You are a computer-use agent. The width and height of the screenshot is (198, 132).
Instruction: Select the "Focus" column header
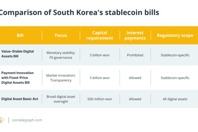61,35
